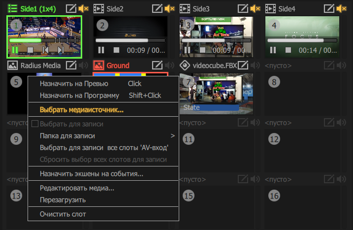The height and width of the screenshot is (230, 353).
Task: Select empty slot 11
Action: coord(216,151)
